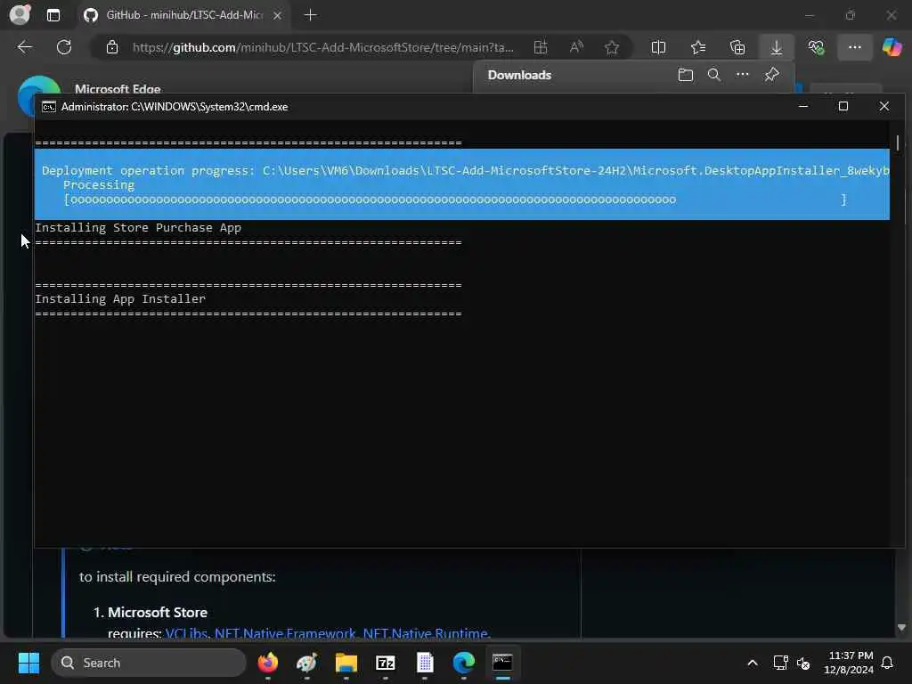Viewport: 912px width, 684px height.
Task: Click the taskbar Search box
Action: (x=149, y=663)
